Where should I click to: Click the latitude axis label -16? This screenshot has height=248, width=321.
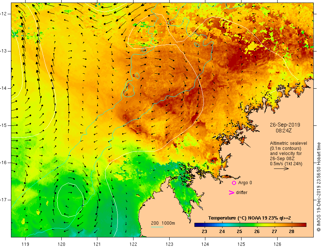click(4, 163)
